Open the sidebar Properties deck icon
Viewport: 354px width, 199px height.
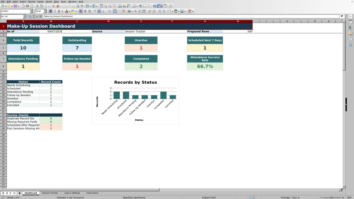350,22
